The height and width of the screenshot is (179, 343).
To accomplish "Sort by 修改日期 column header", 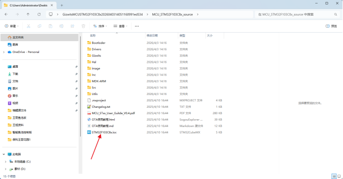I will pyautogui.click(x=161, y=36).
